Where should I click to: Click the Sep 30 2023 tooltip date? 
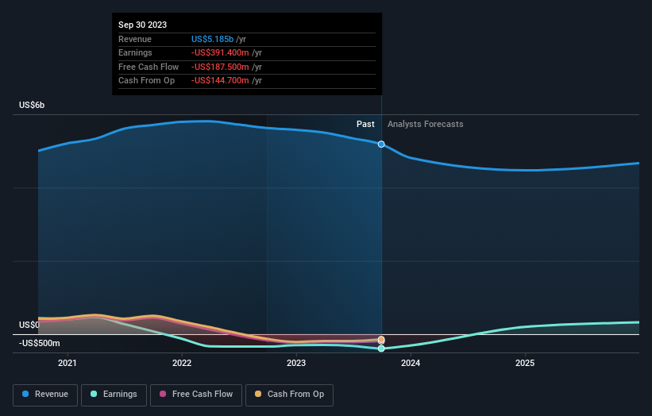tap(143, 25)
